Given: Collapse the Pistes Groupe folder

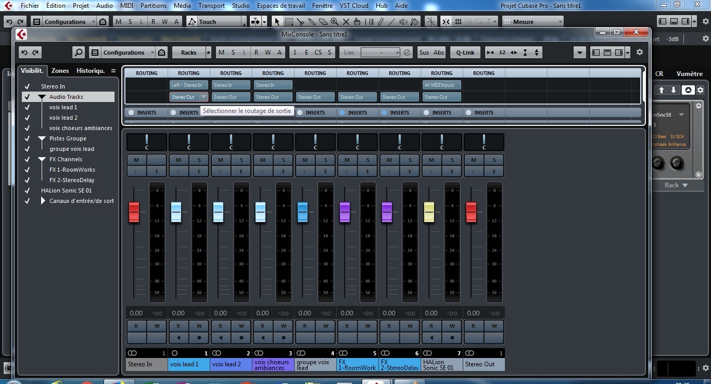Looking at the screenshot, I should 42,138.
